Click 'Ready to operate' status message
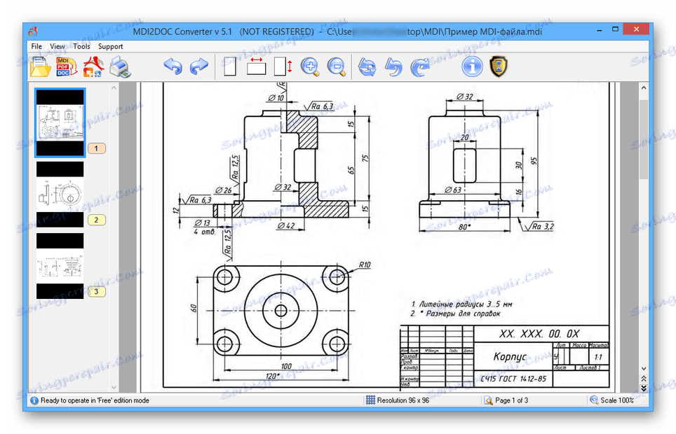This screenshot has height=434, width=676. pyautogui.click(x=95, y=400)
